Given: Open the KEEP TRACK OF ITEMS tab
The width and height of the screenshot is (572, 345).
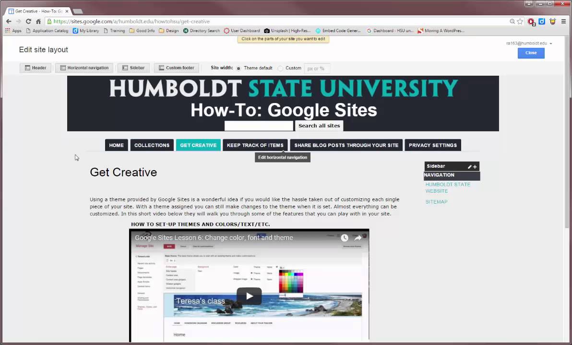Looking at the screenshot, I should pos(255,145).
